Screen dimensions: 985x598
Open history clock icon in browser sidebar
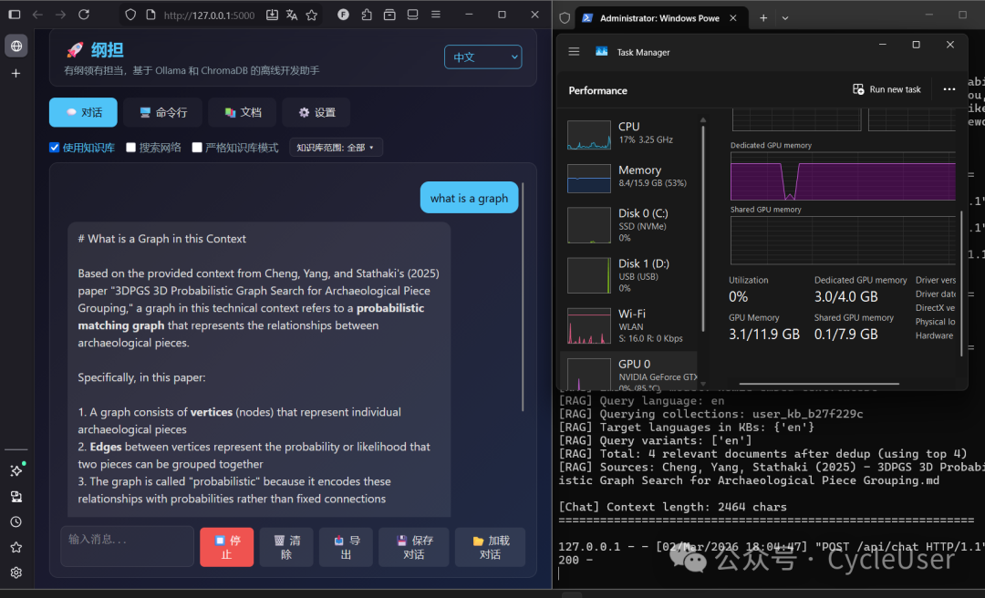(x=16, y=522)
